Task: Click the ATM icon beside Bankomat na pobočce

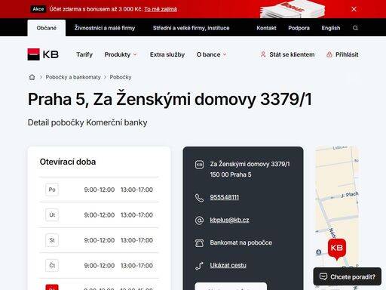Action: 199,243
